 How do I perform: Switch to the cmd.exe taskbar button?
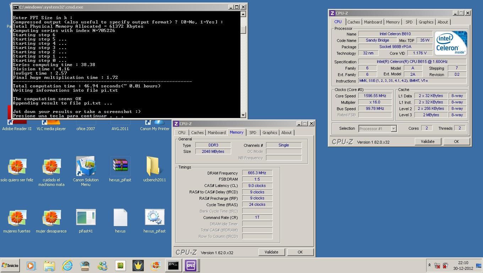click(173, 265)
